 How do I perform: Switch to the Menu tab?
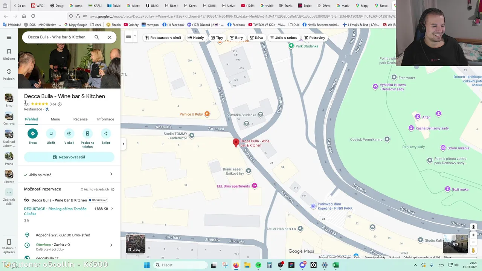tap(55, 119)
